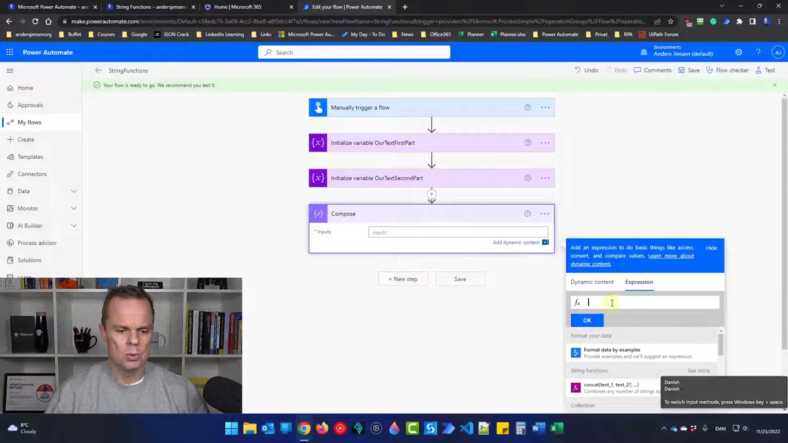The width and height of the screenshot is (788, 443).
Task: Hide the dynamic content panel
Action: point(711,248)
